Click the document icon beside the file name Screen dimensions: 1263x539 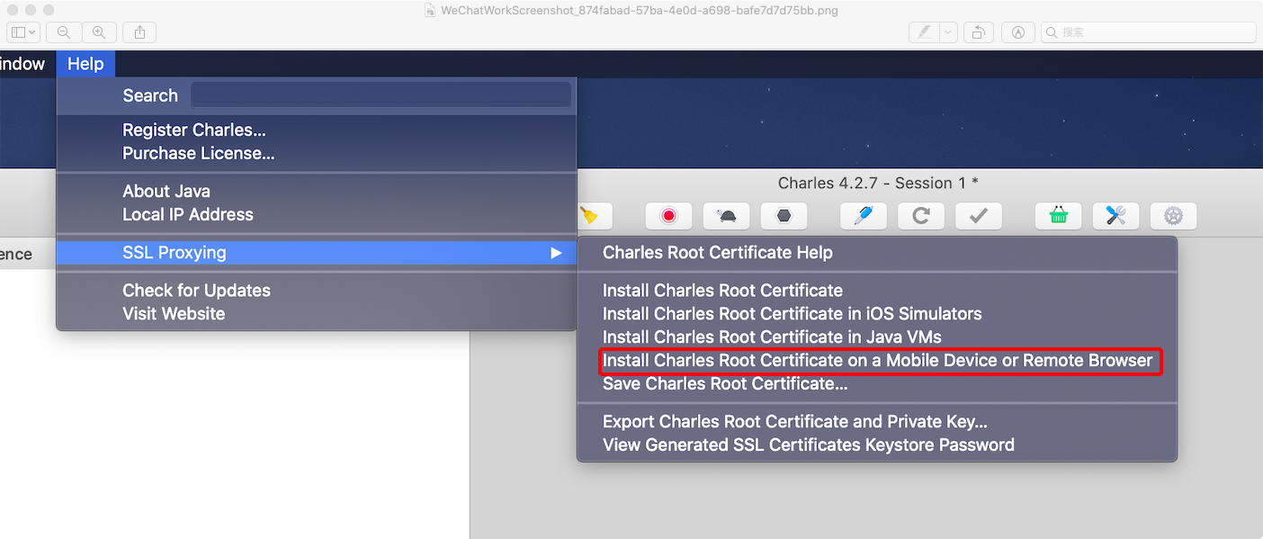tap(431, 11)
